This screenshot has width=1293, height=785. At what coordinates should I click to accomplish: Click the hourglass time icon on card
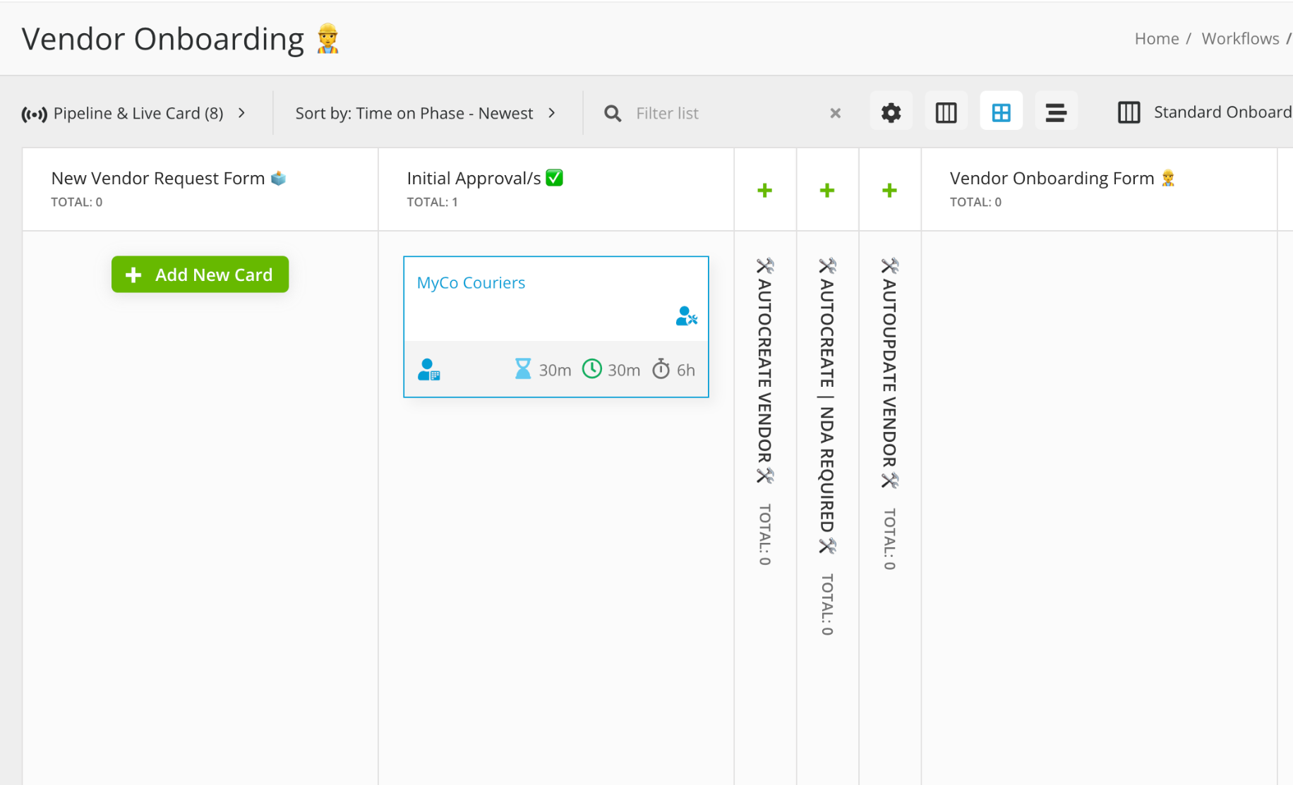click(523, 369)
